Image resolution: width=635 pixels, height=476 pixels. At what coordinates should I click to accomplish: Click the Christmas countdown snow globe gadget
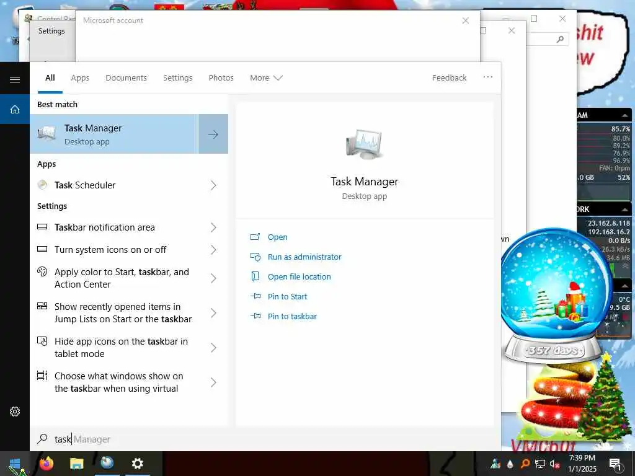pos(555,296)
